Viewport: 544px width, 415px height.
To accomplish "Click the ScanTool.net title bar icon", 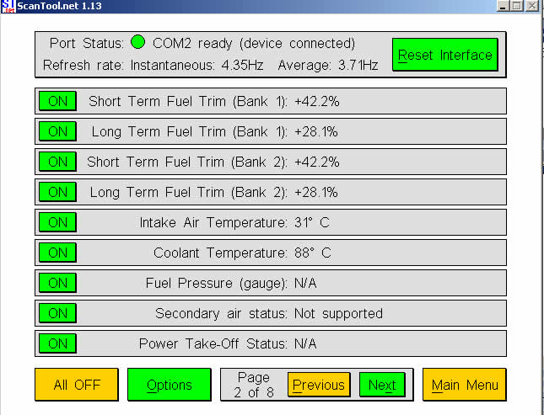I will coord(8,5).
